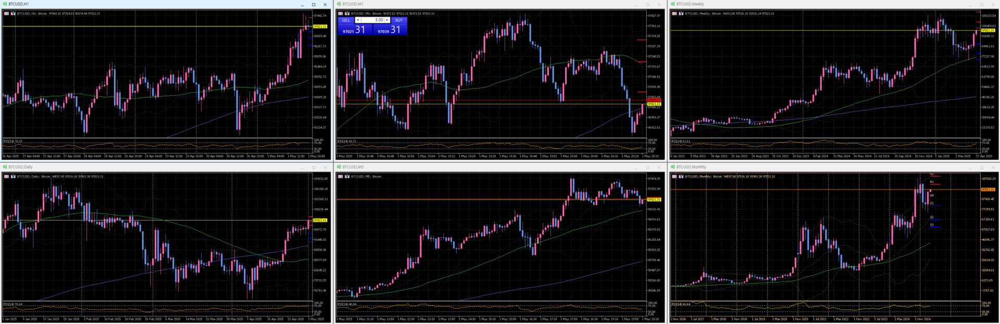This screenshot has height=324, width=1000.
Task: Show one-click trading panel on Weekly chart
Action: (x=674, y=14)
